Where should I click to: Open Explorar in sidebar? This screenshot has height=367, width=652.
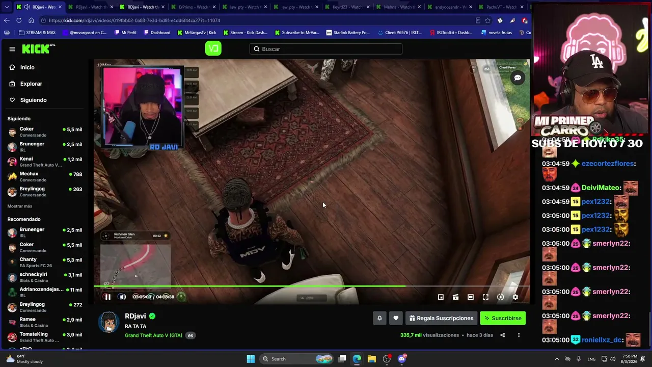(31, 84)
